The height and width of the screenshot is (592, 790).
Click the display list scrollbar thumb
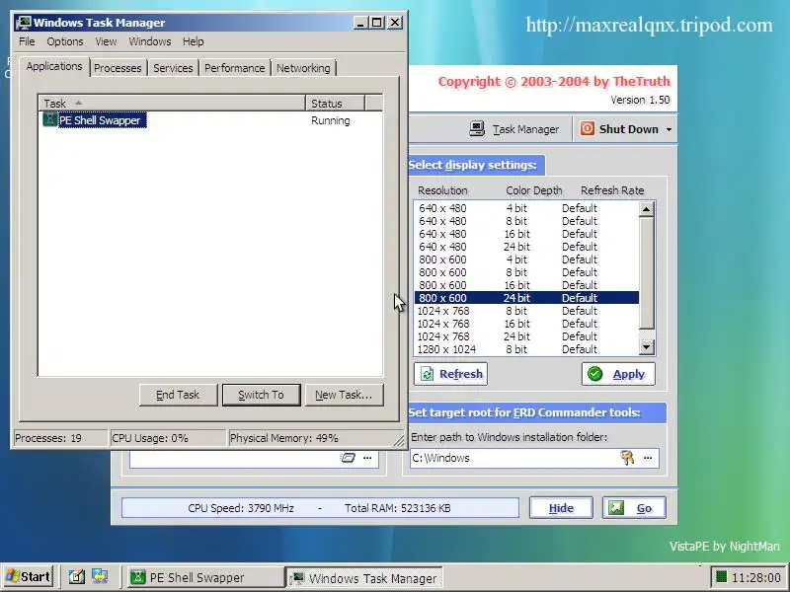(x=647, y=272)
